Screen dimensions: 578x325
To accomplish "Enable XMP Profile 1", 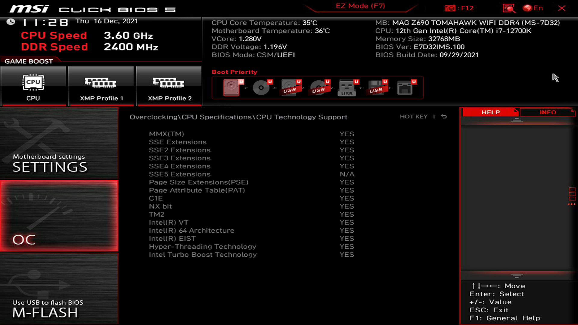I will click(x=101, y=86).
